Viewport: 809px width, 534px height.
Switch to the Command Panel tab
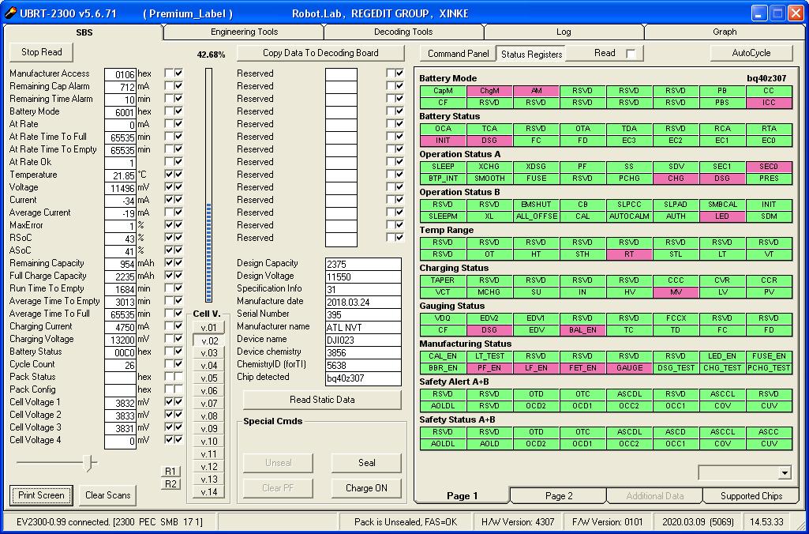[458, 53]
